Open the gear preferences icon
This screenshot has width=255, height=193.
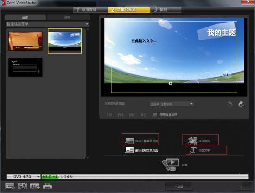(x=22, y=186)
